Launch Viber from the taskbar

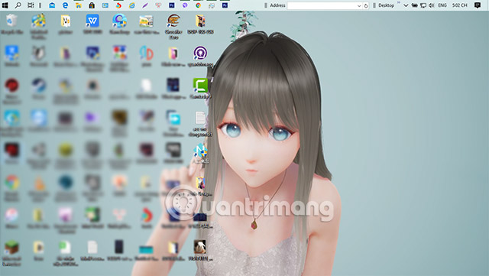click(185, 5)
